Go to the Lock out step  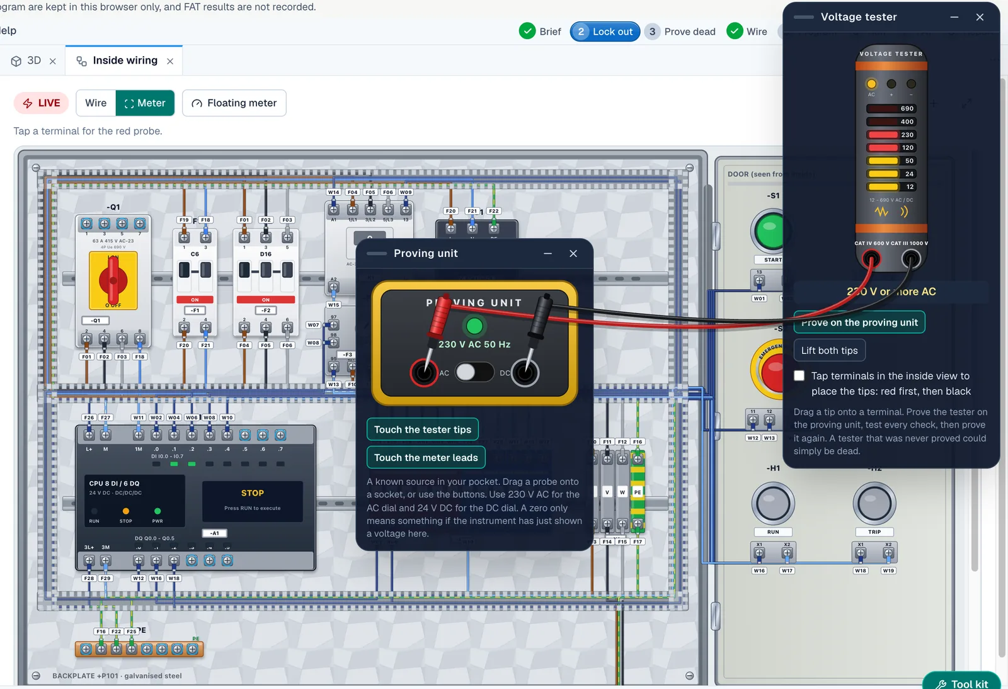pyautogui.click(x=605, y=31)
